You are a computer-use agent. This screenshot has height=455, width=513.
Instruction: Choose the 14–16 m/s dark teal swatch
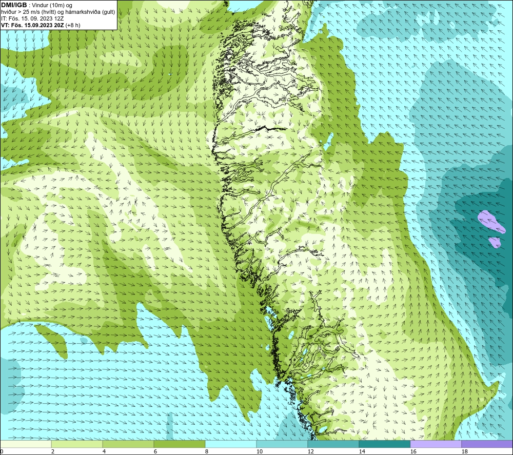384,444
